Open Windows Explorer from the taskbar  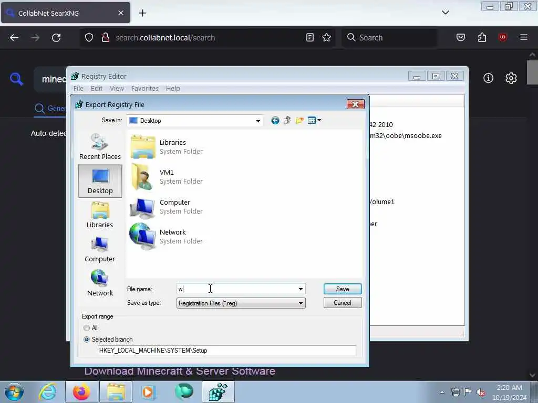tap(116, 391)
